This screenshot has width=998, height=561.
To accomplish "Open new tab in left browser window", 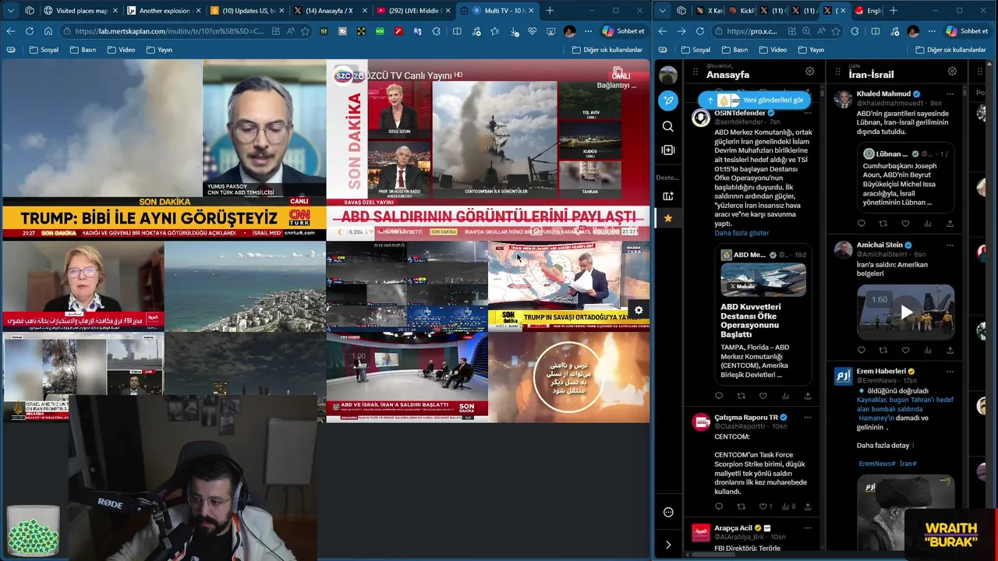I will 550,11.
